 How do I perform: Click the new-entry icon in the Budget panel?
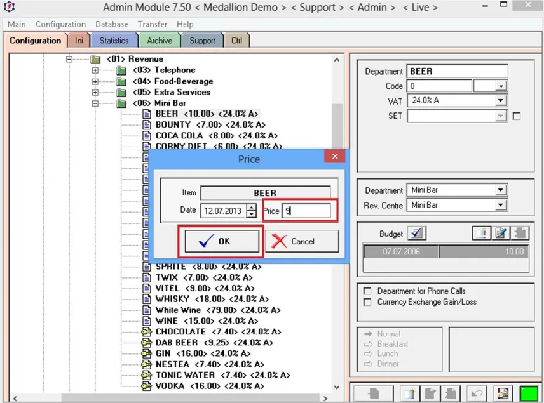coord(481,233)
